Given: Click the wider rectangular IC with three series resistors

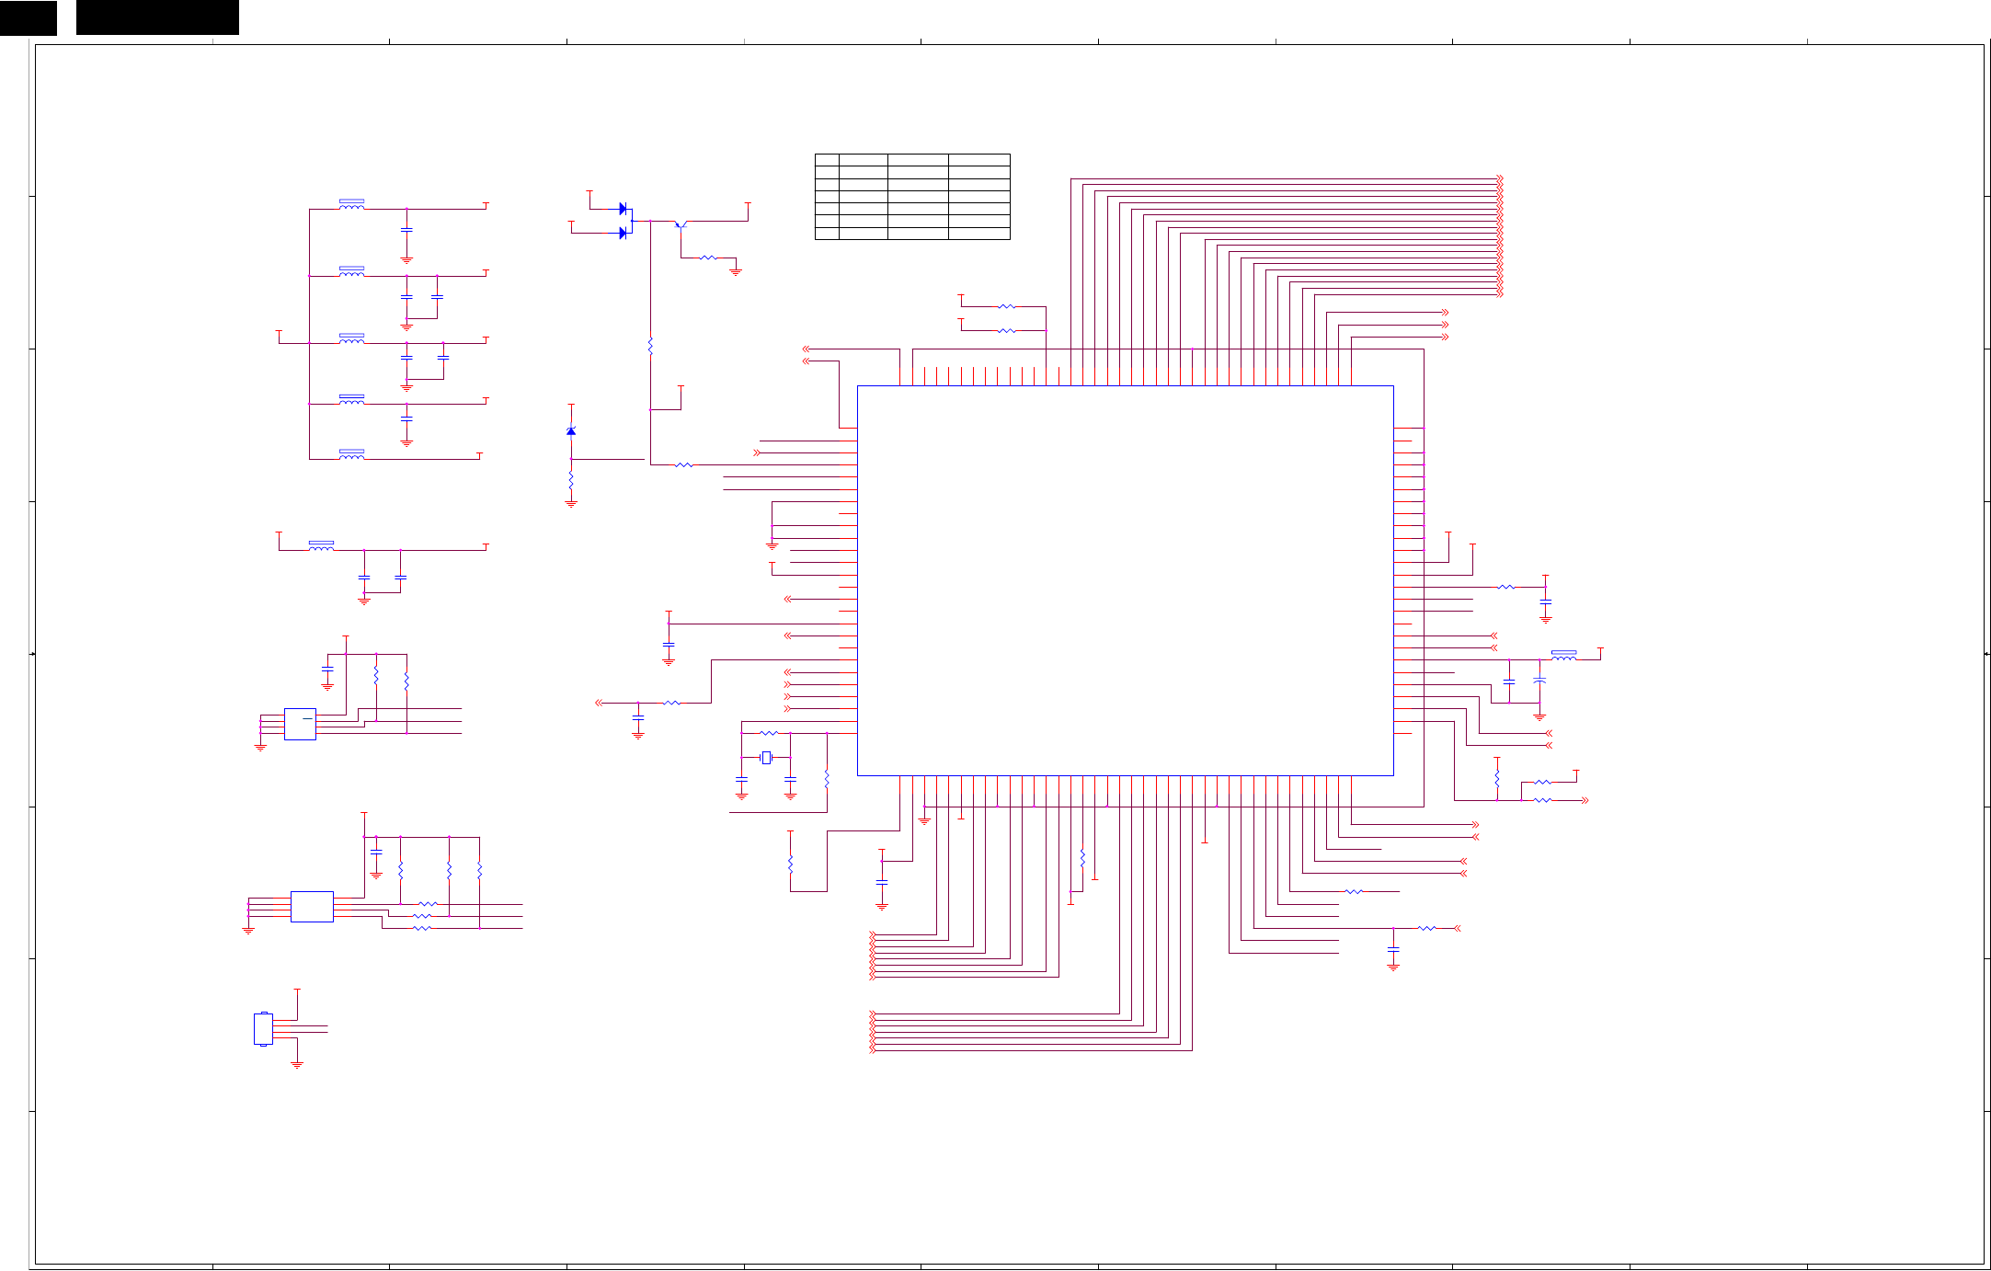Looking at the screenshot, I should pyautogui.click(x=312, y=906).
